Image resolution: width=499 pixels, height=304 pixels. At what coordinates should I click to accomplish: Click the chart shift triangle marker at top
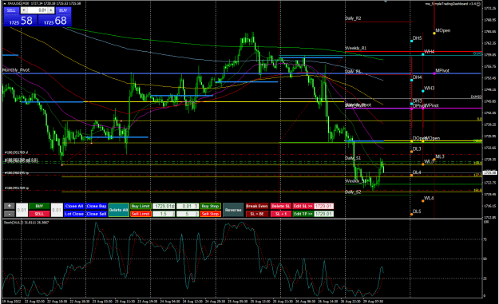tap(386, 2)
